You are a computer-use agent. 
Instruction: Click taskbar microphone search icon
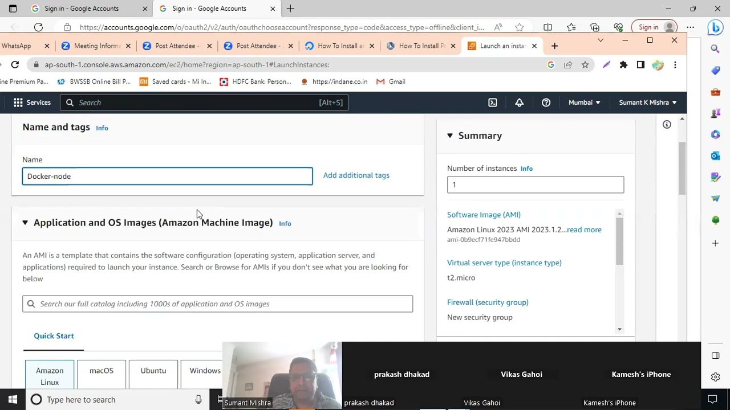198,400
